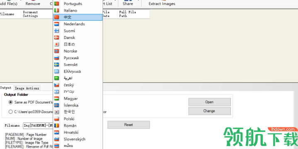
Task: Select Slovenských in the language menu
Action: coord(78,139)
